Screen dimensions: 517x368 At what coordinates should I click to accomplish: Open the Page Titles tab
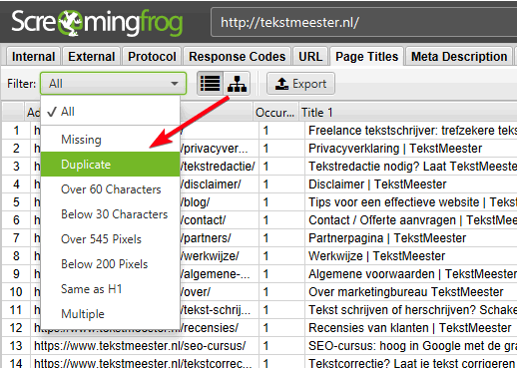pos(366,57)
